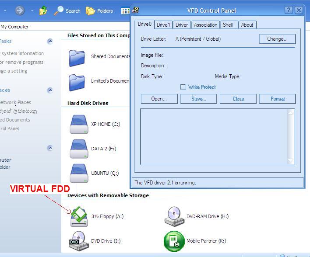Open the Network Places link

(x=15, y=102)
